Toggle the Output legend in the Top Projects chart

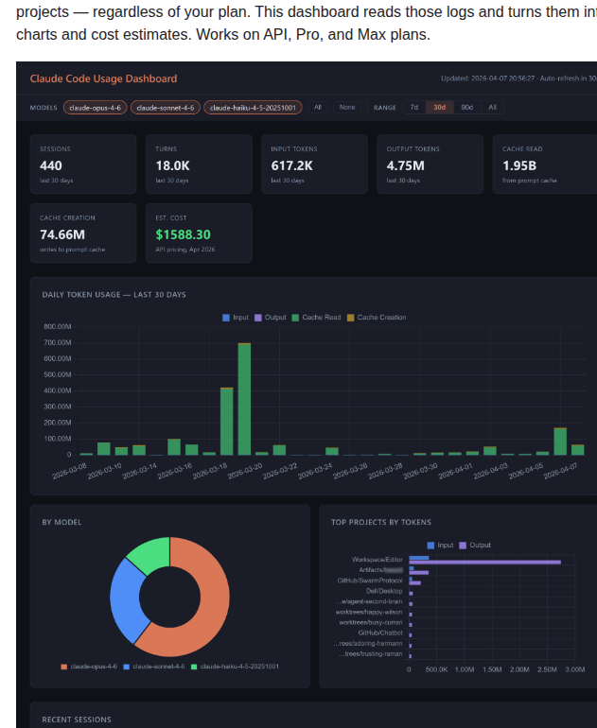475,546
